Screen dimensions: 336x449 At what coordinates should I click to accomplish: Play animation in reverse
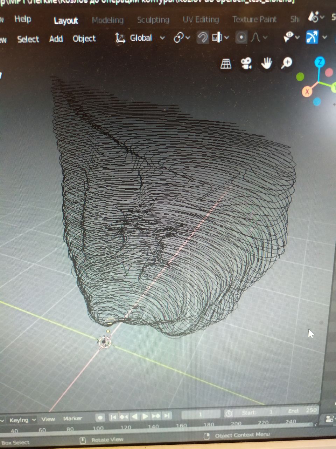click(x=135, y=417)
